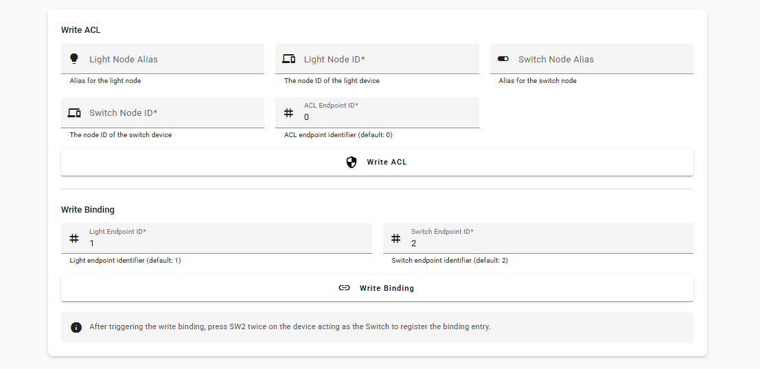Focus the Light Node ID field
Screen dimensions: 760x369
377,58
